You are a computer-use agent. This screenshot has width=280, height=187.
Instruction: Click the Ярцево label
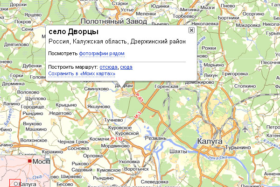tap(33, 14)
